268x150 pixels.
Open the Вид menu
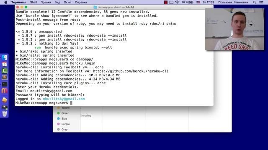pos(57,2)
